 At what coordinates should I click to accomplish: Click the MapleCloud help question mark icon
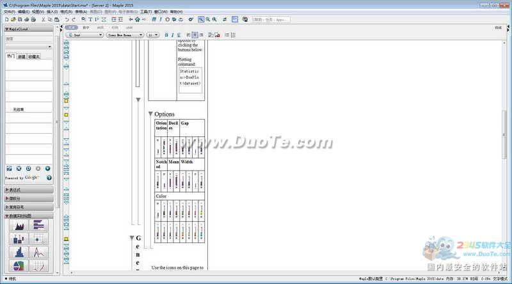(49, 178)
